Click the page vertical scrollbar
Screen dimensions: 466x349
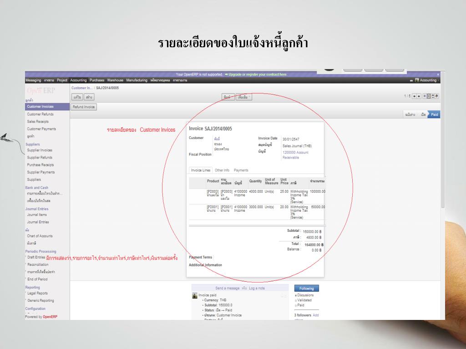coord(443,140)
